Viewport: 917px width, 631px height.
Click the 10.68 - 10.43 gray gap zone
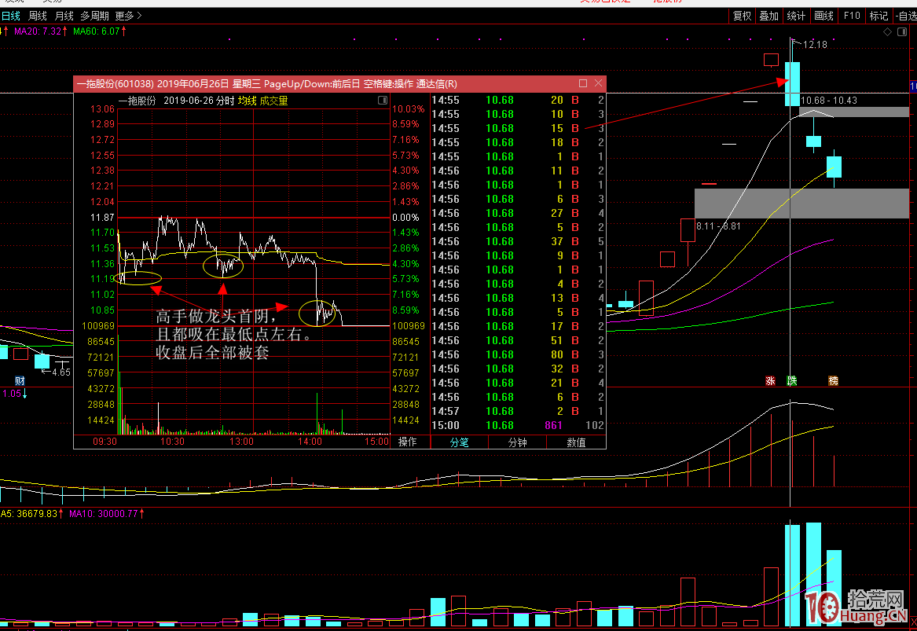854,112
